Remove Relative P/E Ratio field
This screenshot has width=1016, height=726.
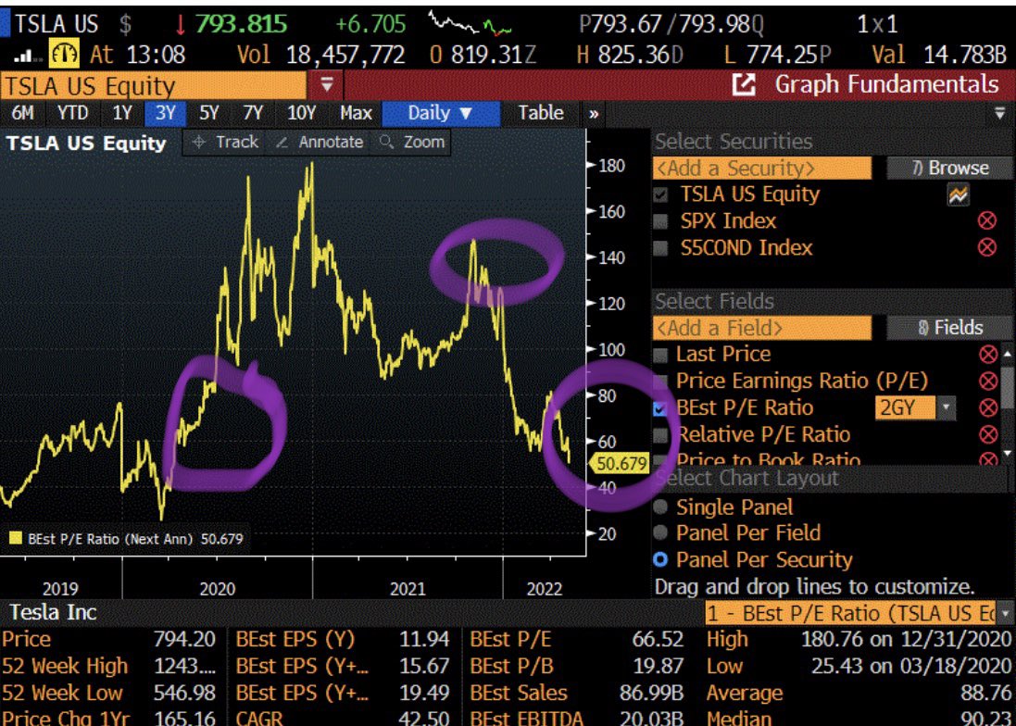tap(988, 434)
